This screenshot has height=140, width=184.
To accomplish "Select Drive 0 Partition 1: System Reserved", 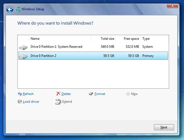I will coord(56,47).
